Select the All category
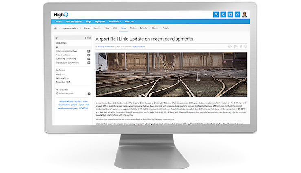 point(57,47)
